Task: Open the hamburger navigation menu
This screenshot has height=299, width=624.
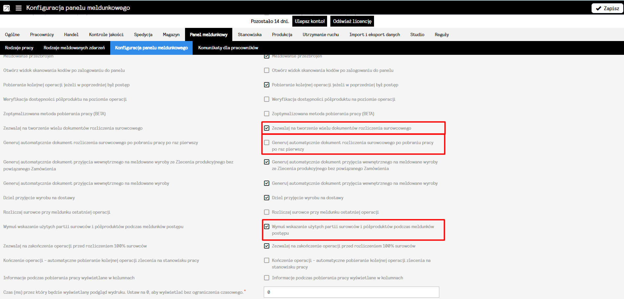Action: [19, 8]
